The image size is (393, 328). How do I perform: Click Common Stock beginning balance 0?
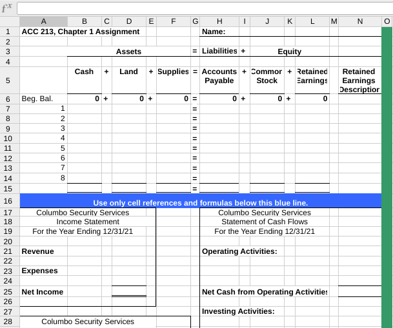pyautogui.click(x=267, y=99)
